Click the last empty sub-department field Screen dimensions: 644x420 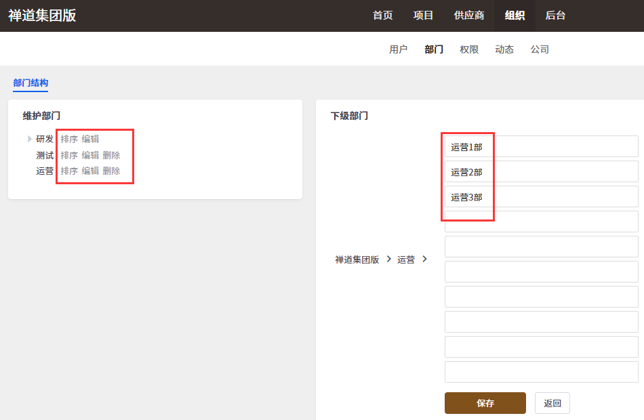click(542, 372)
